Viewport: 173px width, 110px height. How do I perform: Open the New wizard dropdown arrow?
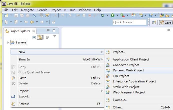11,15
